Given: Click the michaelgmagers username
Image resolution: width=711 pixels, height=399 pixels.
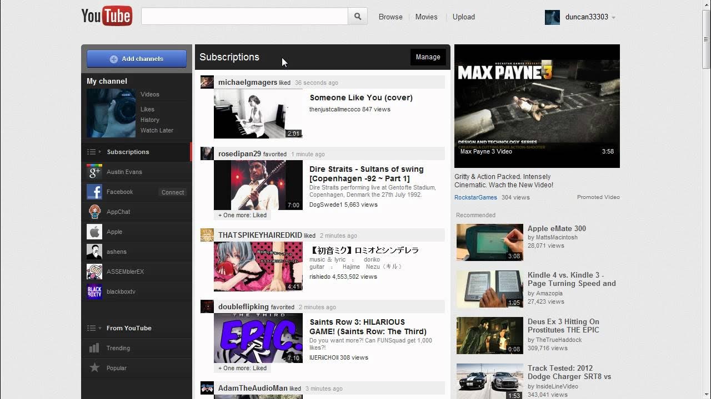Looking at the screenshot, I should pos(248,82).
